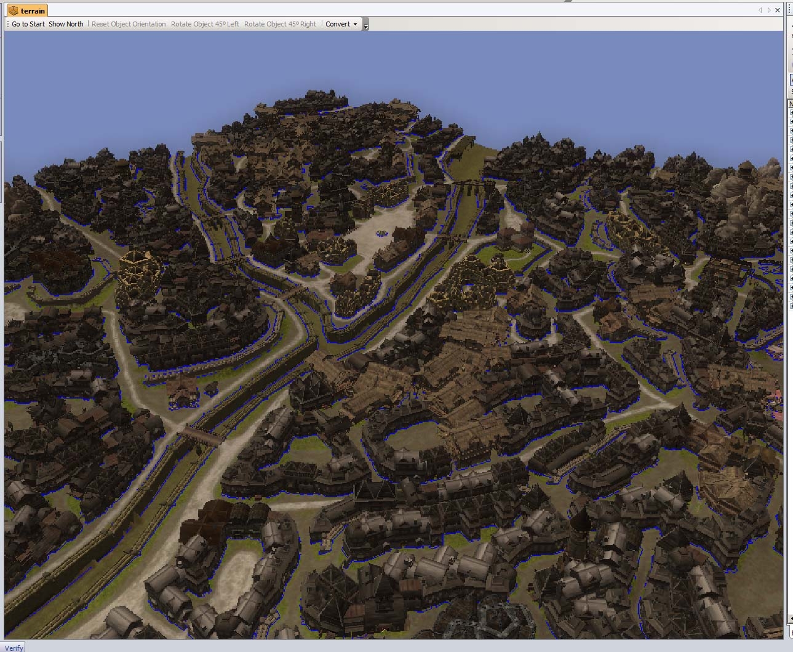Click Reset Object Orientation
This screenshot has height=652, width=793.
129,24
